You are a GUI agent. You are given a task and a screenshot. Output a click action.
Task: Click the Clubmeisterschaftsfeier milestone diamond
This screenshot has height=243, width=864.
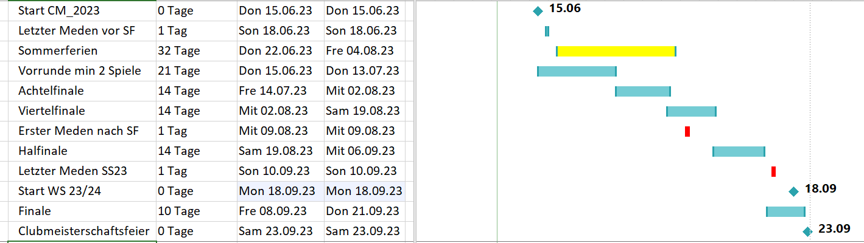(807, 231)
